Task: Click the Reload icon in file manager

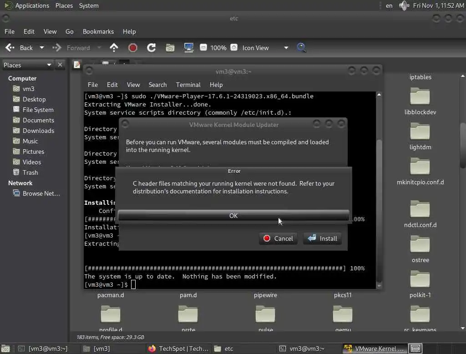Action: tap(151, 48)
